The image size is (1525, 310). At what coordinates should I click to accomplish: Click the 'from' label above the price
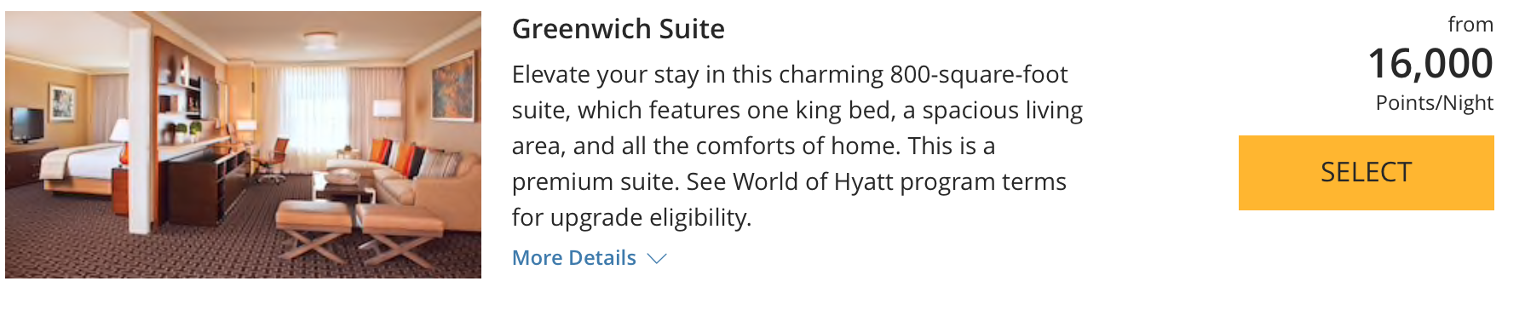(x=1470, y=25)
